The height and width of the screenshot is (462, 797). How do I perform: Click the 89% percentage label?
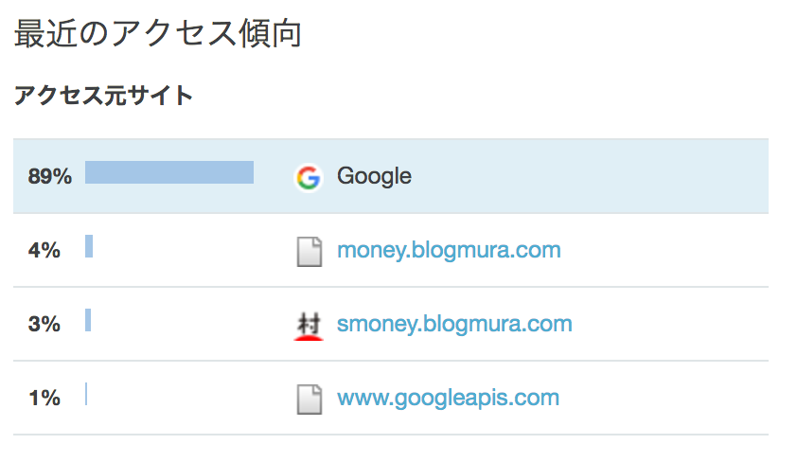(x=50, y=176)
